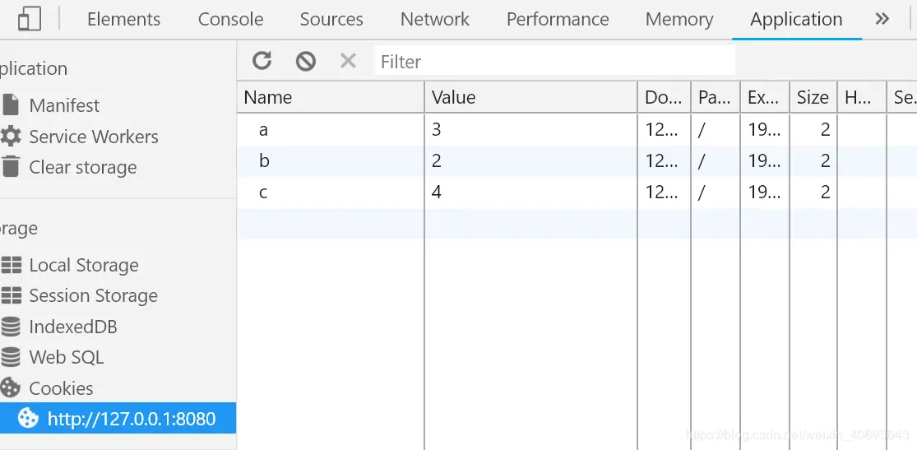Click the Filter input field
The width and height of the screenshot is (917, 450).
coord(555,62)
